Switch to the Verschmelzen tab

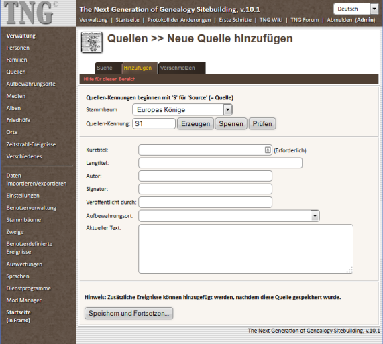182,68
